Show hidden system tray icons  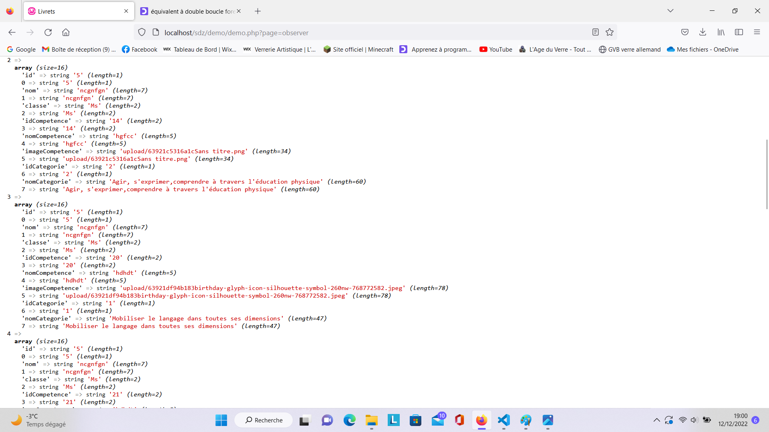[656, 420]
